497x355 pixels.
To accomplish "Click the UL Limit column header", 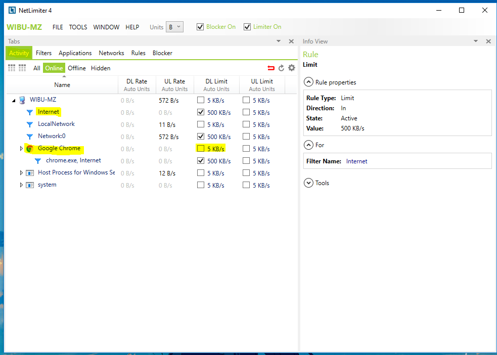I will click(262, 85).
